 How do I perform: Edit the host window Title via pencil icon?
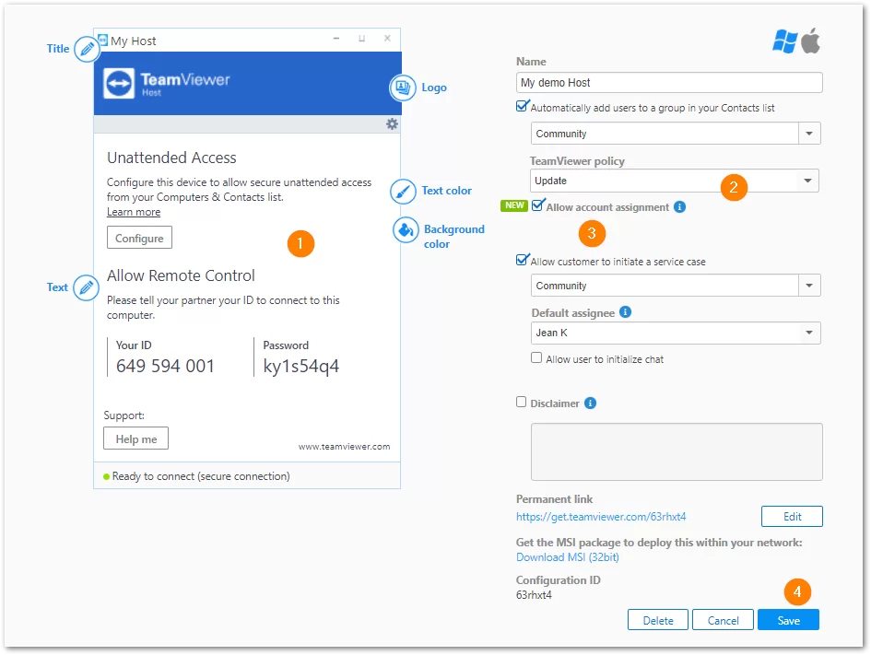(x=87, y=48)
